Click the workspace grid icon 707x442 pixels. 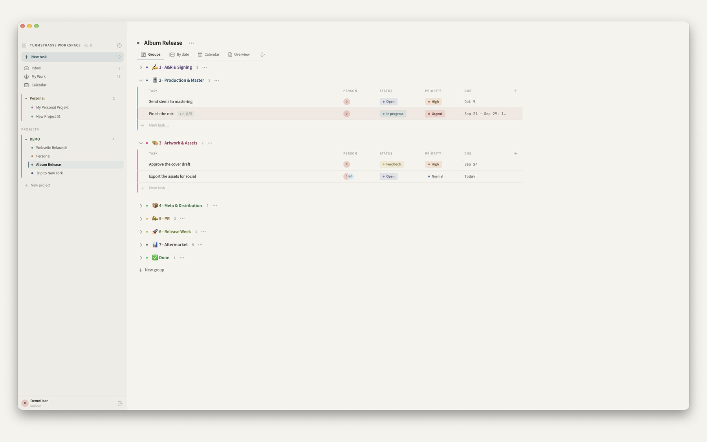pos(24,46)
